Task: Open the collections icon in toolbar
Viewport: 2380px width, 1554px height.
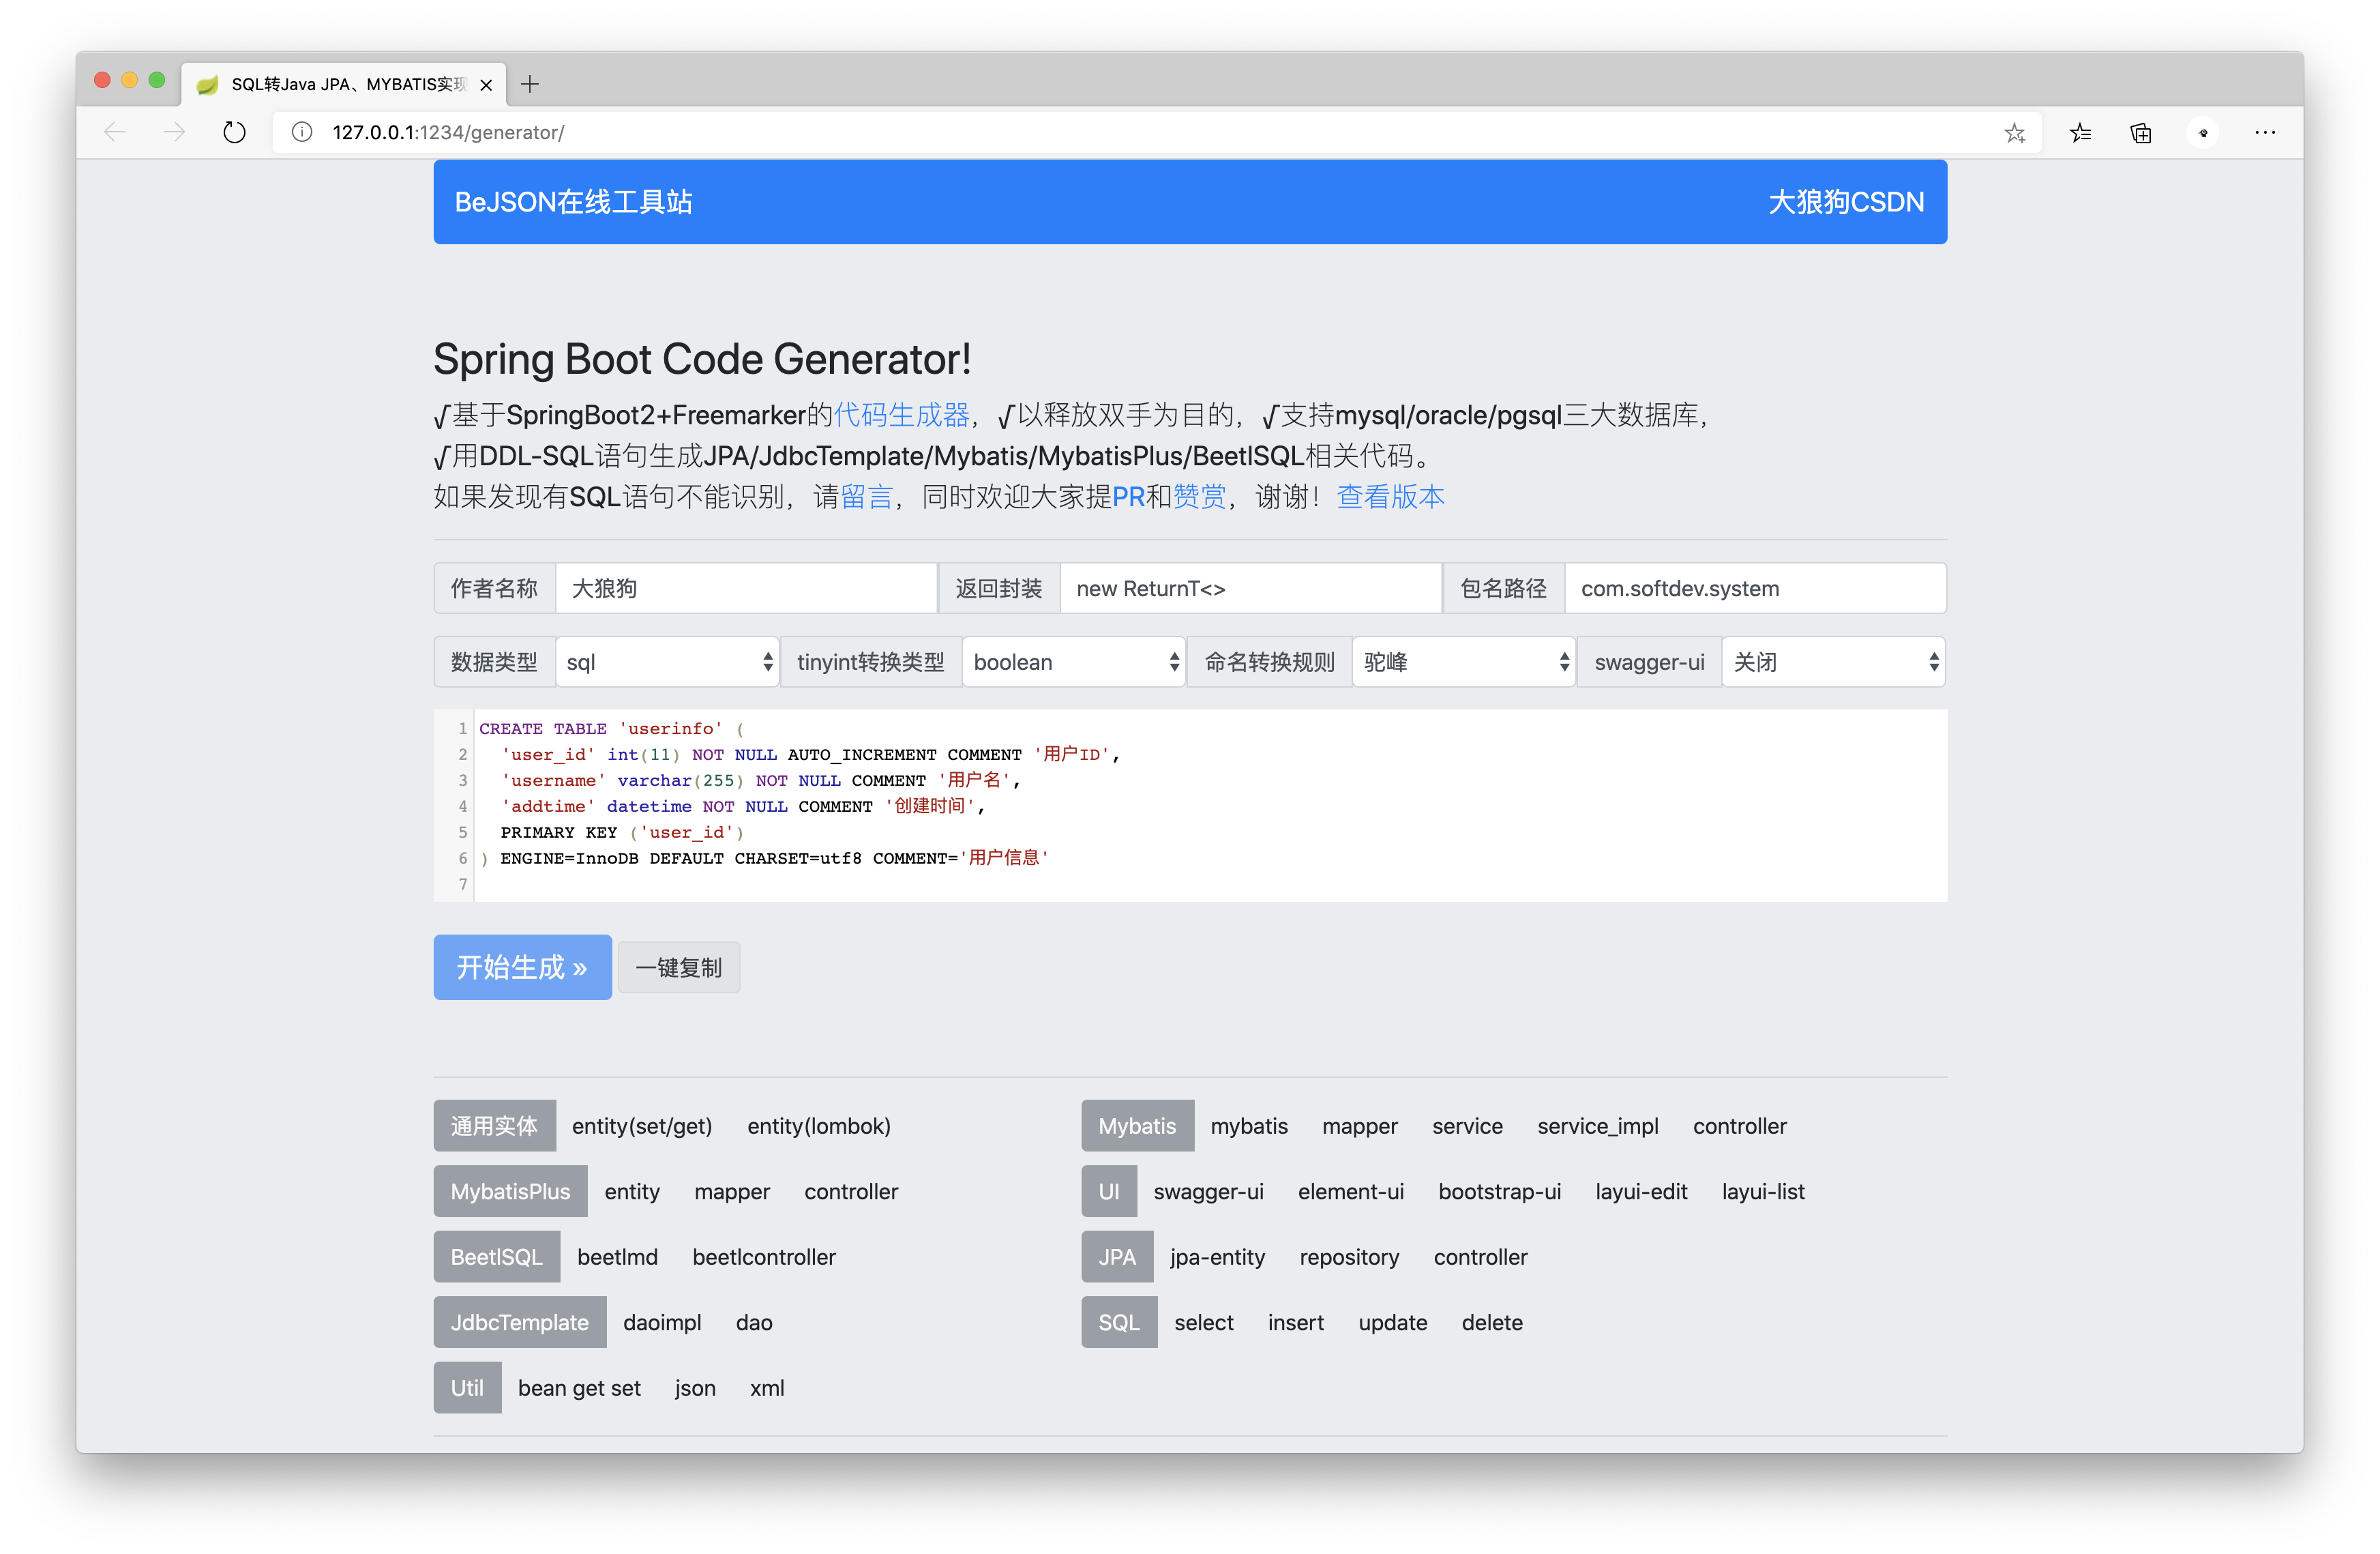Action: pos(2141,132)
